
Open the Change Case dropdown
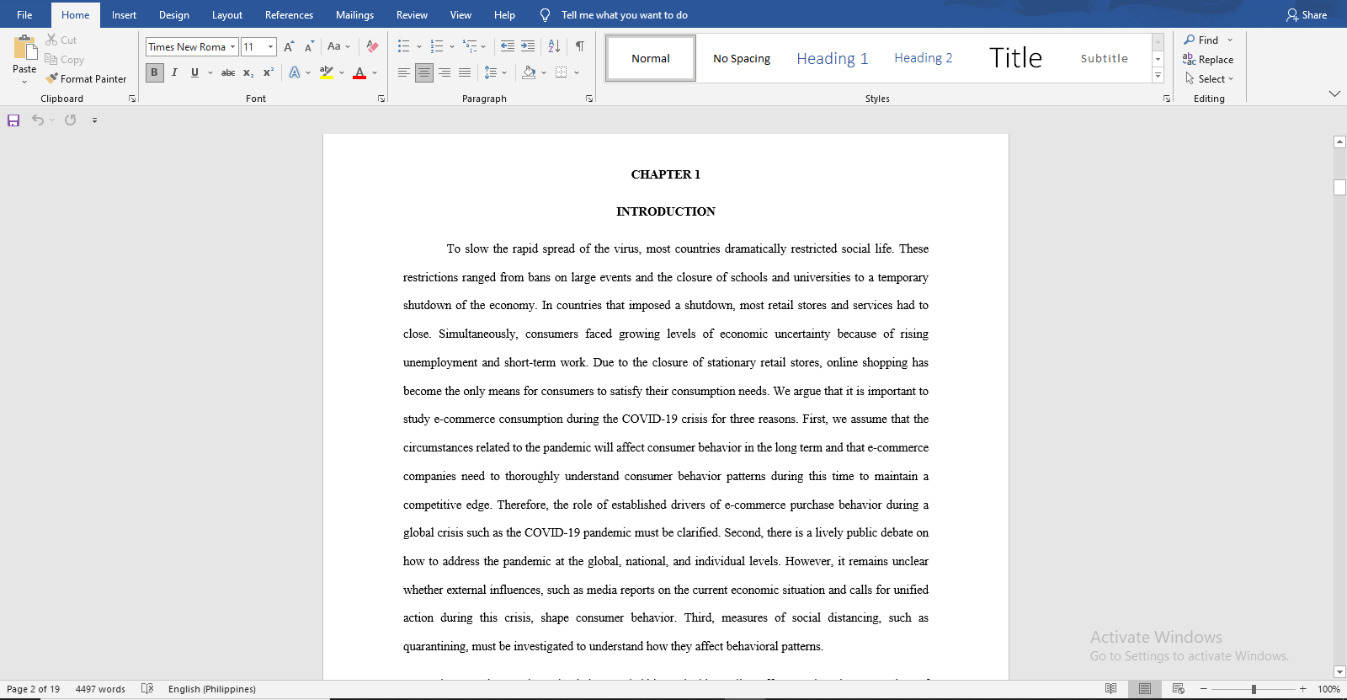[x=338, y=46]
